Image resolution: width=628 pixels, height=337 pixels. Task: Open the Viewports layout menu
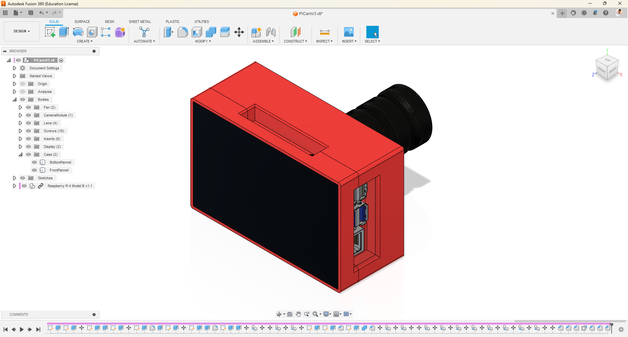pos(348,314)
